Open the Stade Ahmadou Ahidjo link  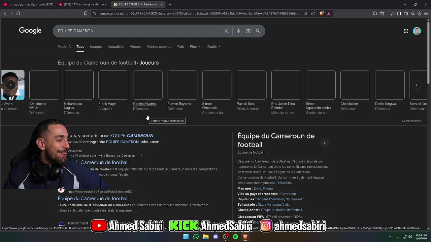274,205
